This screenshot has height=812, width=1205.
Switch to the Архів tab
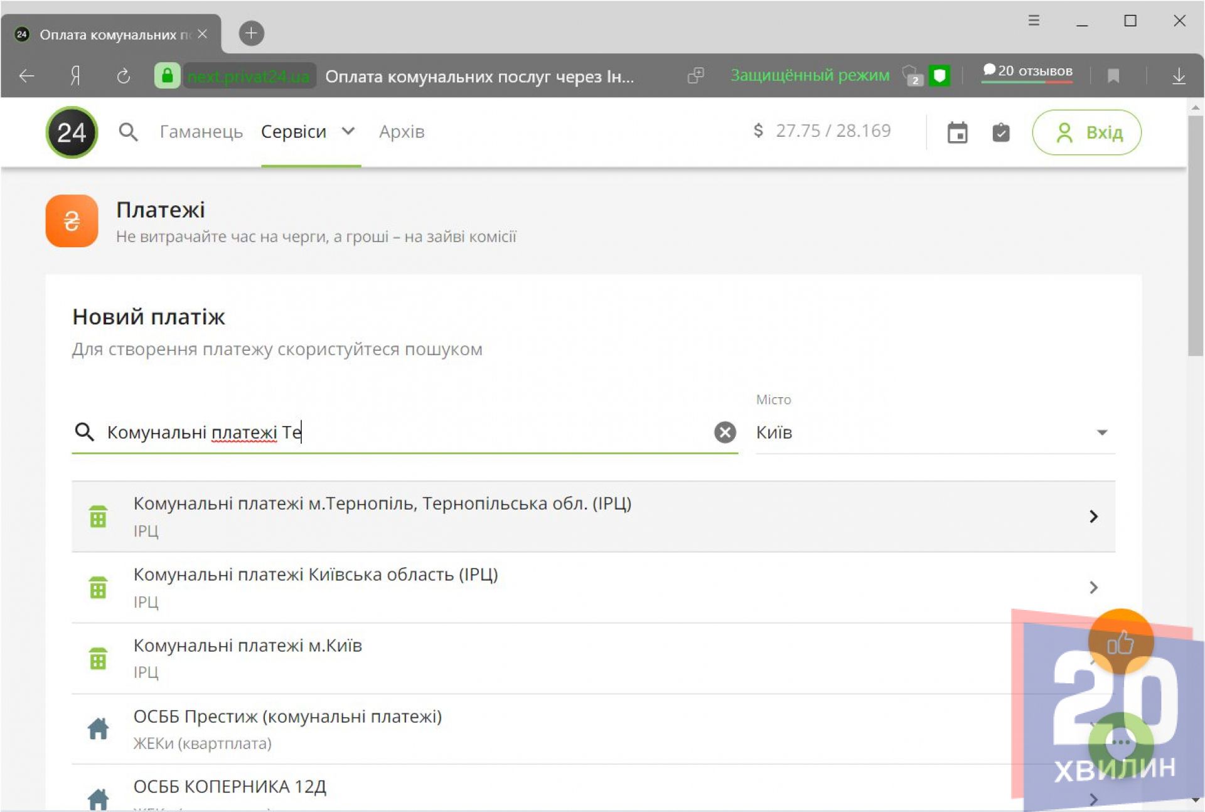tap(402, 132)
